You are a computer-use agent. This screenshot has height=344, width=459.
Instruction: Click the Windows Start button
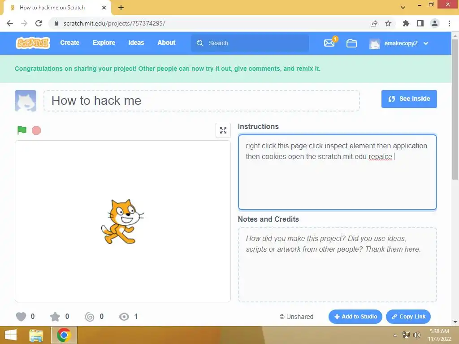click(11, 335)
